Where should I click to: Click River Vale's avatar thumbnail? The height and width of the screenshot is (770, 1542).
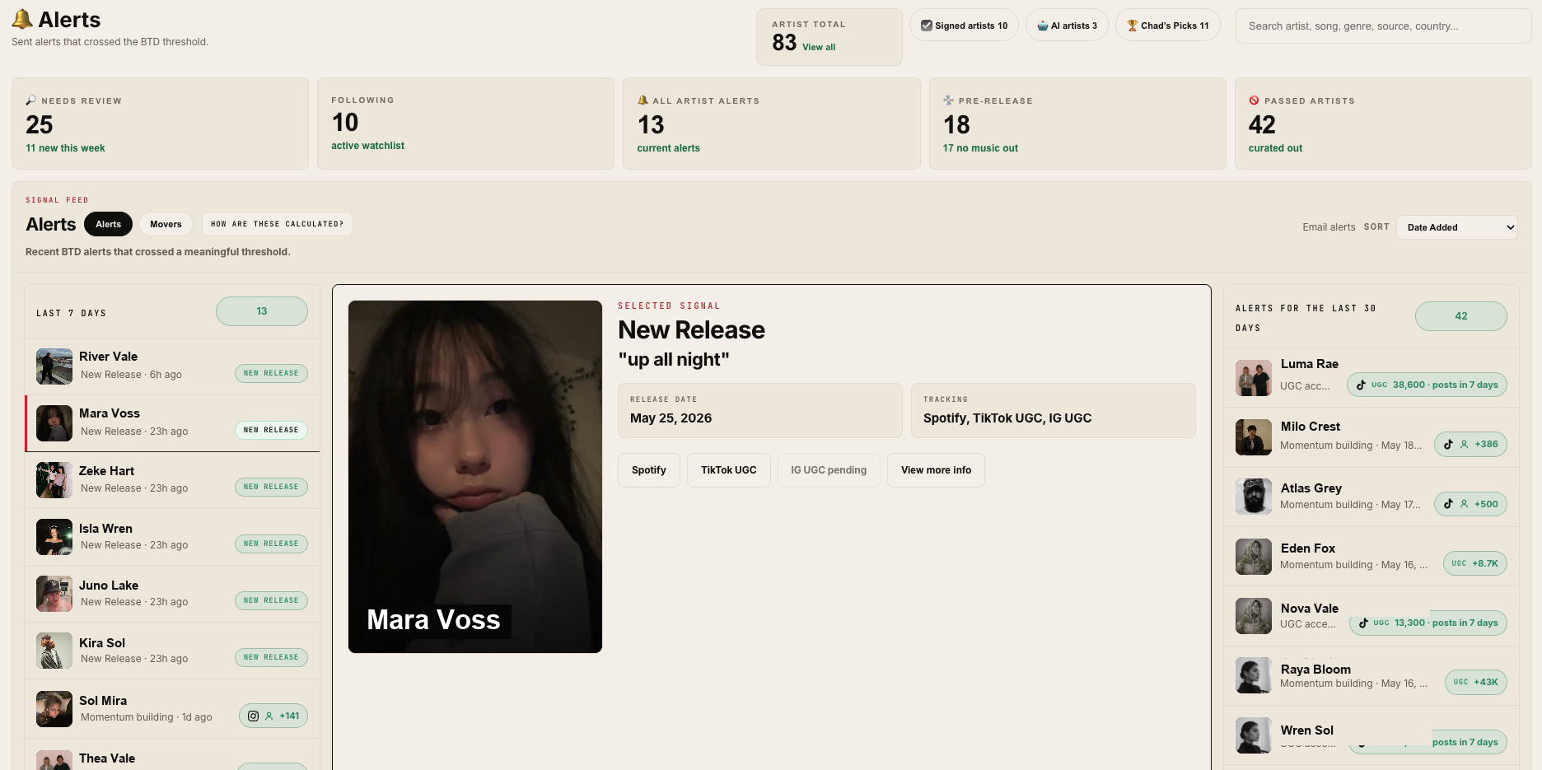pos(54,366)
